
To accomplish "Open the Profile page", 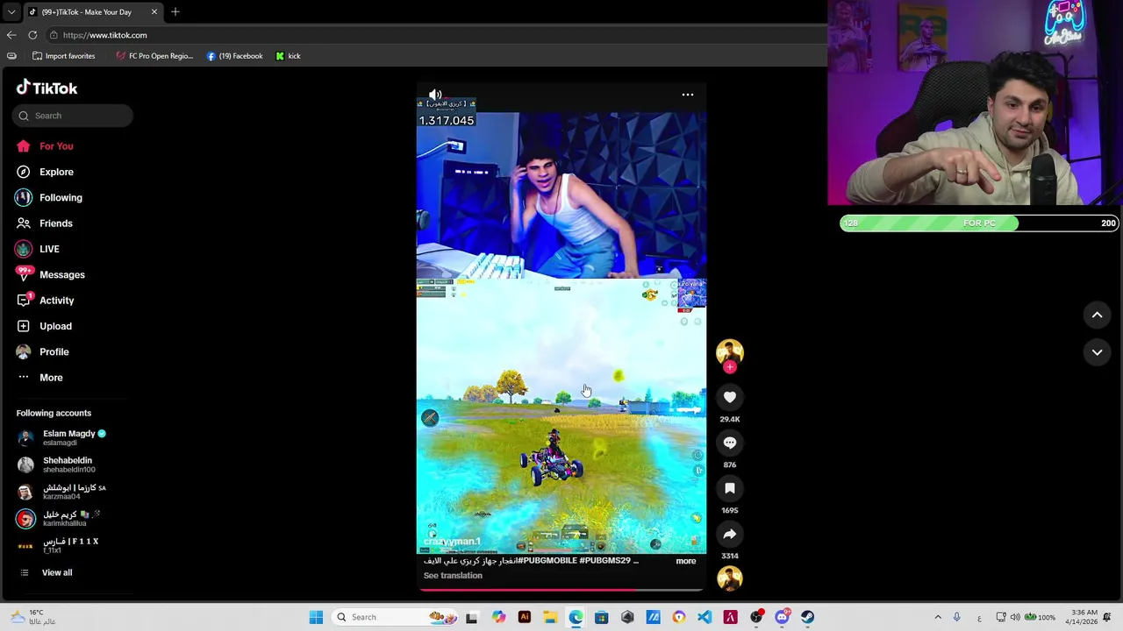I will tap(54, 351).
